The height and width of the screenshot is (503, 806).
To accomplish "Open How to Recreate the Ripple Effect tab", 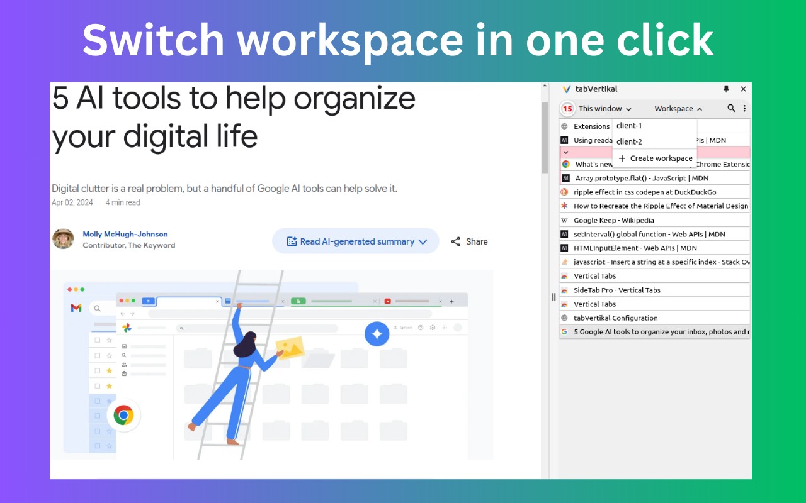I will [x=655, y=206].
